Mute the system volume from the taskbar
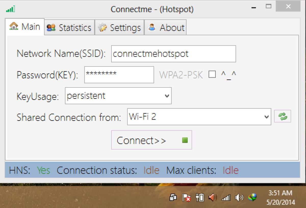306x208 pixels. click(239, 198)
